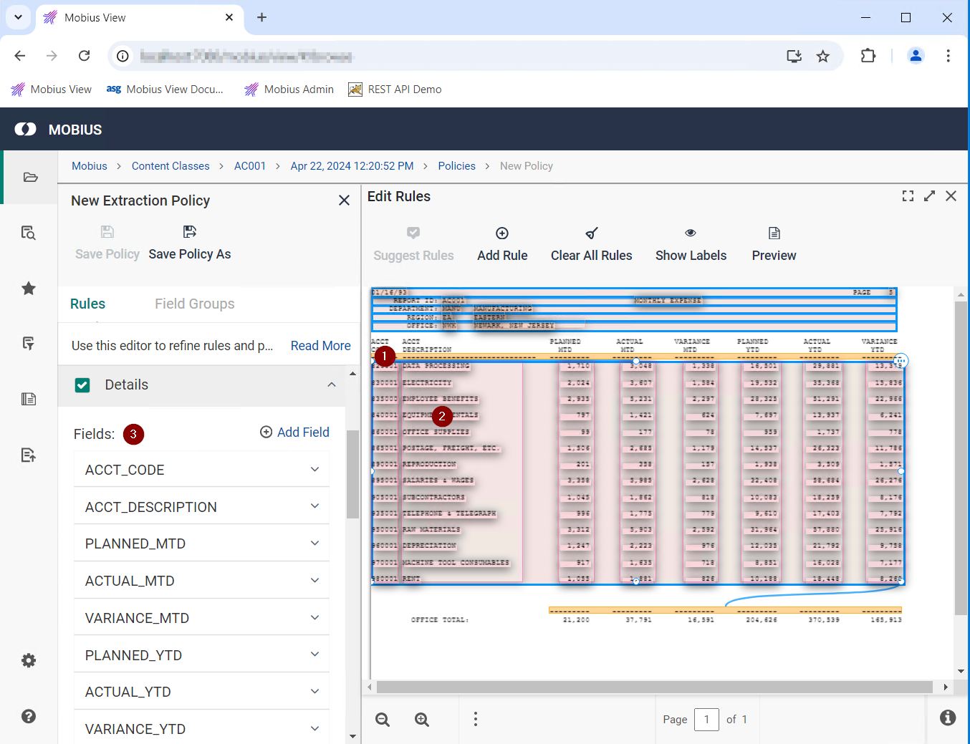Viewport: 970px width, 744px height.
Task: Expand the VARIANCE_MTD field
Action: [314, 618]
